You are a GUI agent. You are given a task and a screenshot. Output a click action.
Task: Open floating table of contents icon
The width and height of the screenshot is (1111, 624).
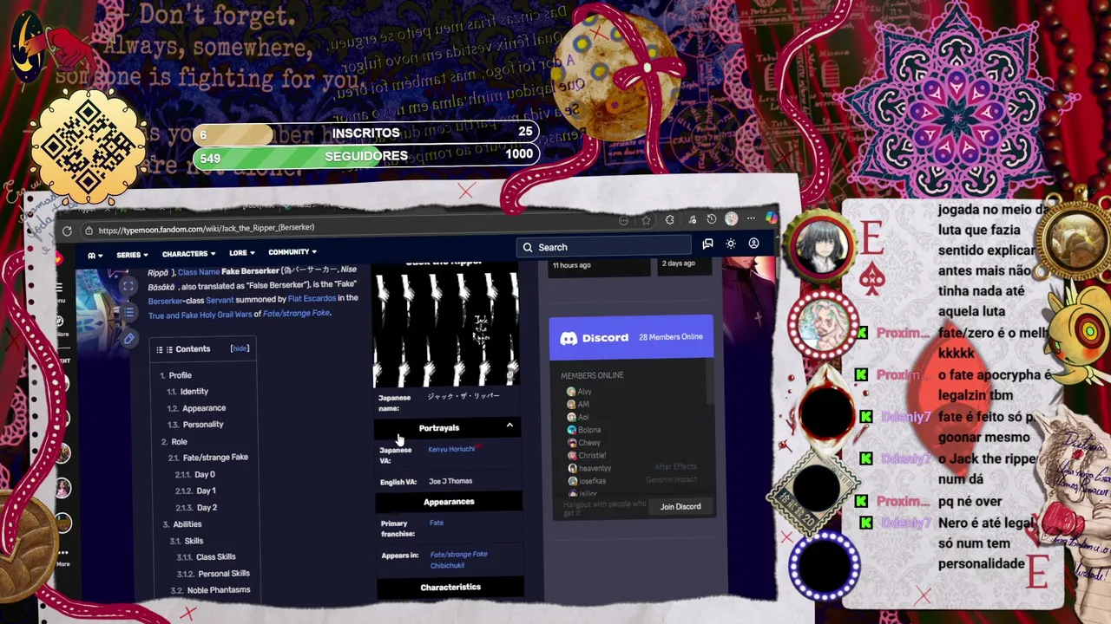pos(128,312)
